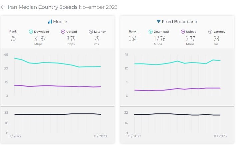240x145 pixels.
Task: Click the Mobile Latency icon
Action: (91, 32)
